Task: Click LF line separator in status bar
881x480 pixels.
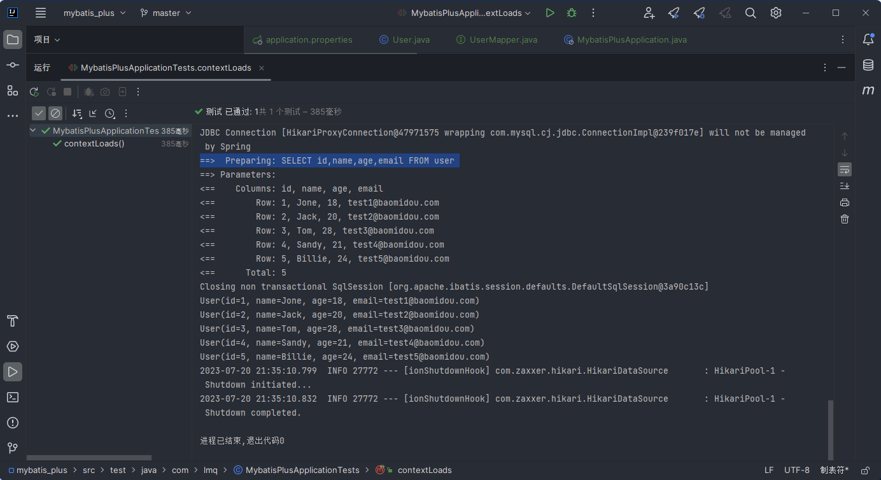Action: coord(769,470)
